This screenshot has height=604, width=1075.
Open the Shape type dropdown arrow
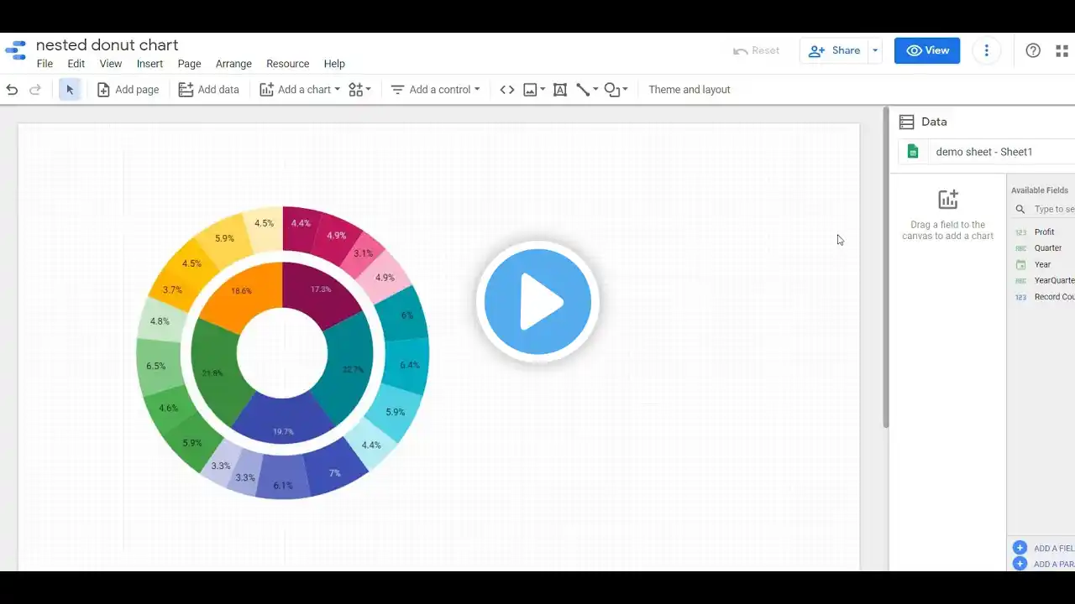pyautogui.click(x=625, y=90)
